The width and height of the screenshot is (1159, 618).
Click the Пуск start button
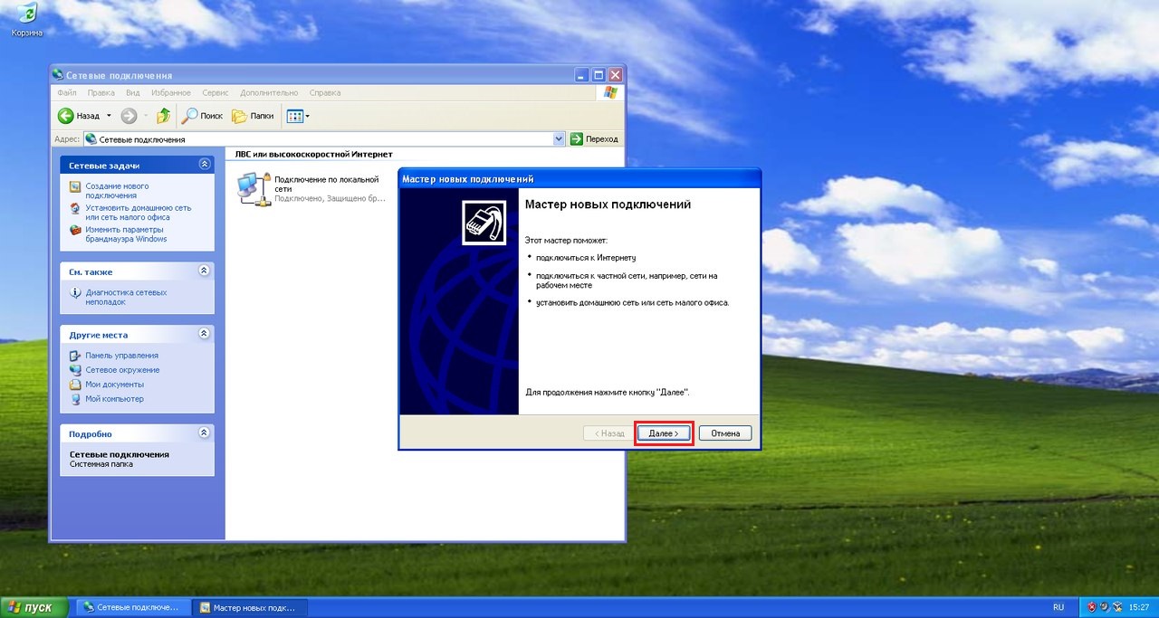[34, 607]
